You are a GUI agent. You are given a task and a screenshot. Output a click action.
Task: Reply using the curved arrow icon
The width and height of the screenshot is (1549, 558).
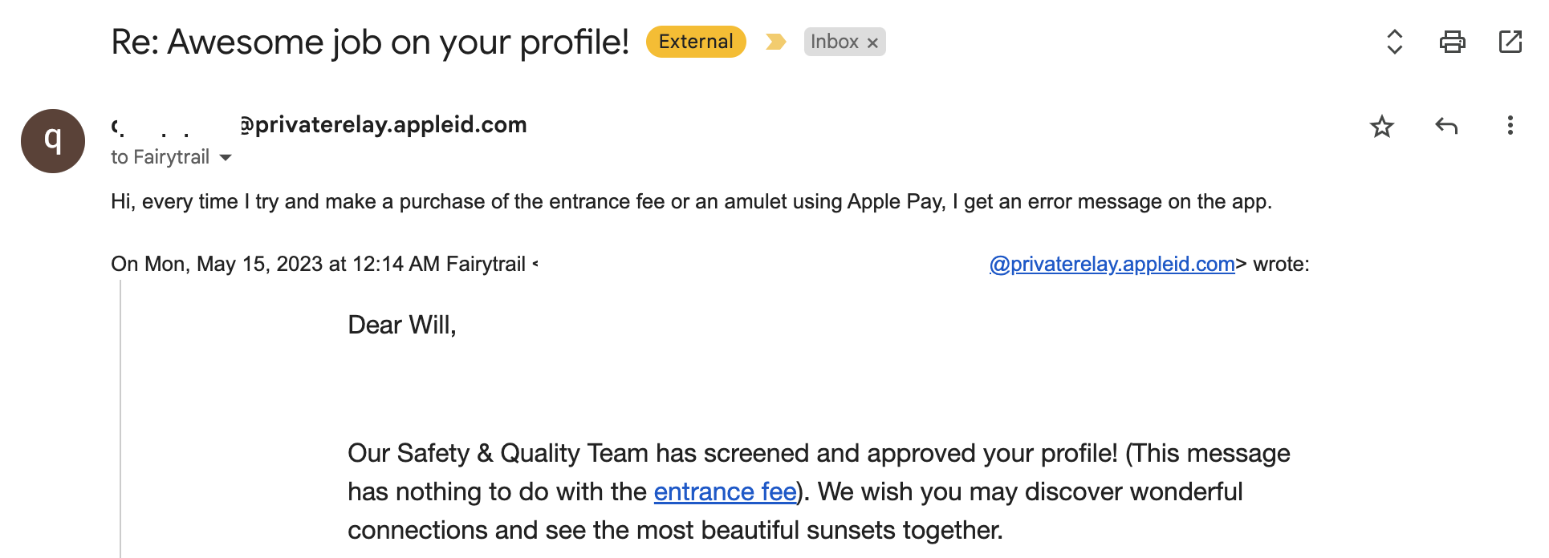click(x=1446, y=126)
